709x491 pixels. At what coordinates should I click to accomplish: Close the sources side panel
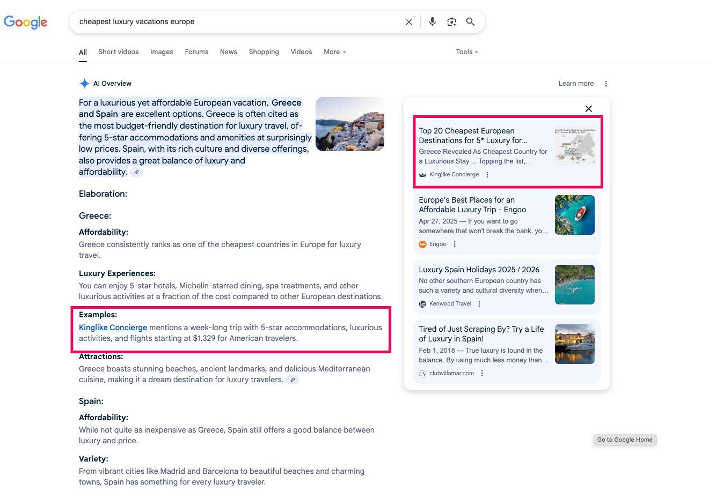pyautogui.click(x=588, y=109)
